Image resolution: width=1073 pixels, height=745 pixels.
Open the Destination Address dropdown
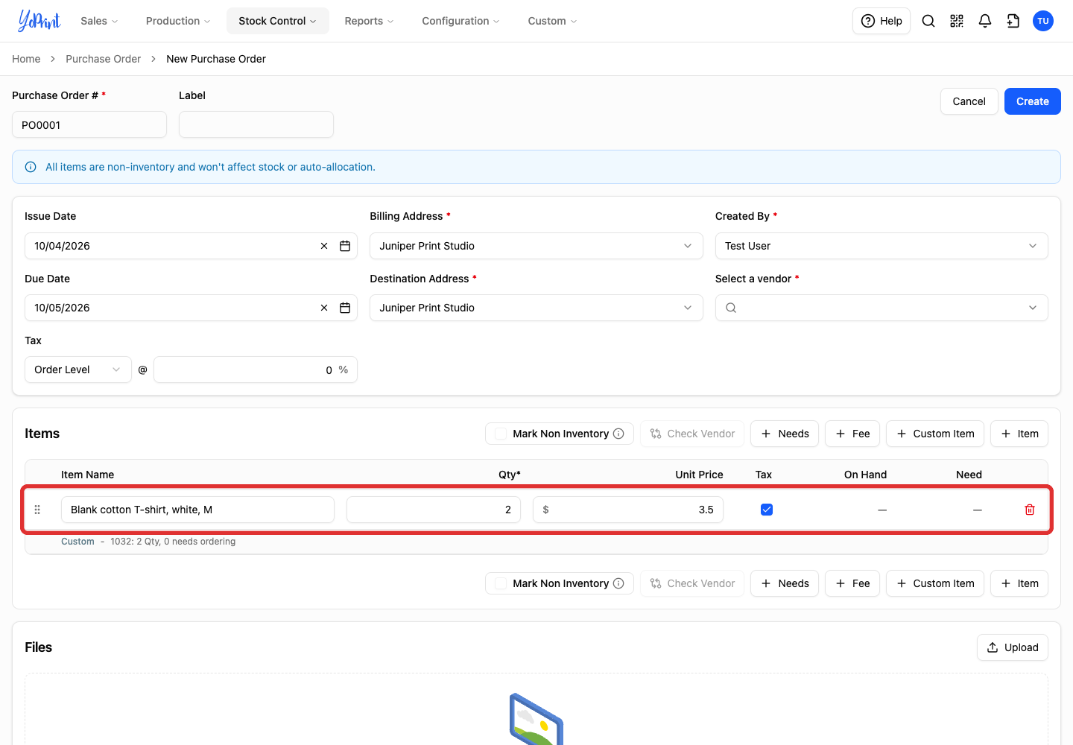[536, 308]
